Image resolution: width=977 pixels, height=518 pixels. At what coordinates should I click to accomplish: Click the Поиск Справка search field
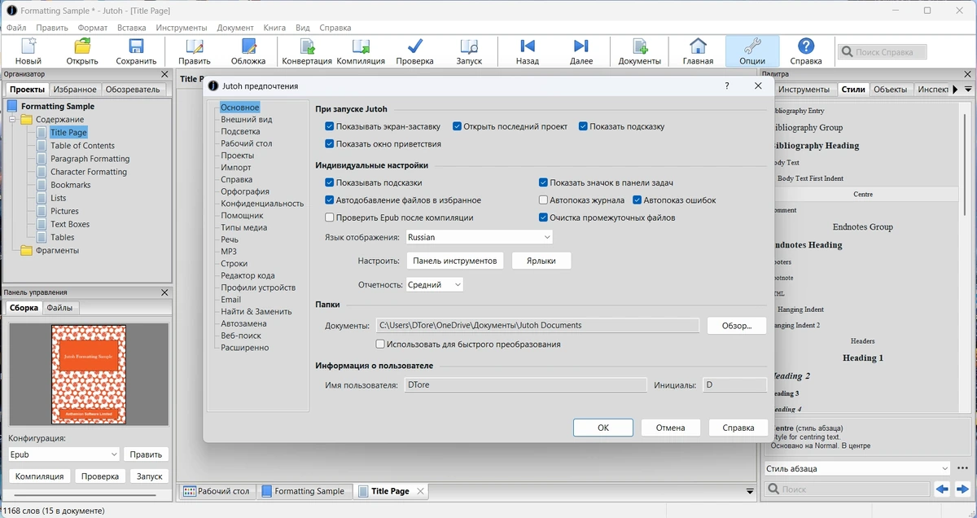coord(883,52)
